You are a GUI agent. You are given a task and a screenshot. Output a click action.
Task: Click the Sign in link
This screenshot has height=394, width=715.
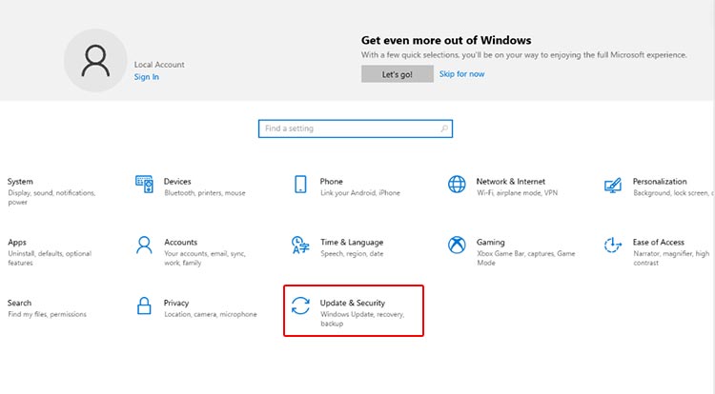(x=147, y=77)
